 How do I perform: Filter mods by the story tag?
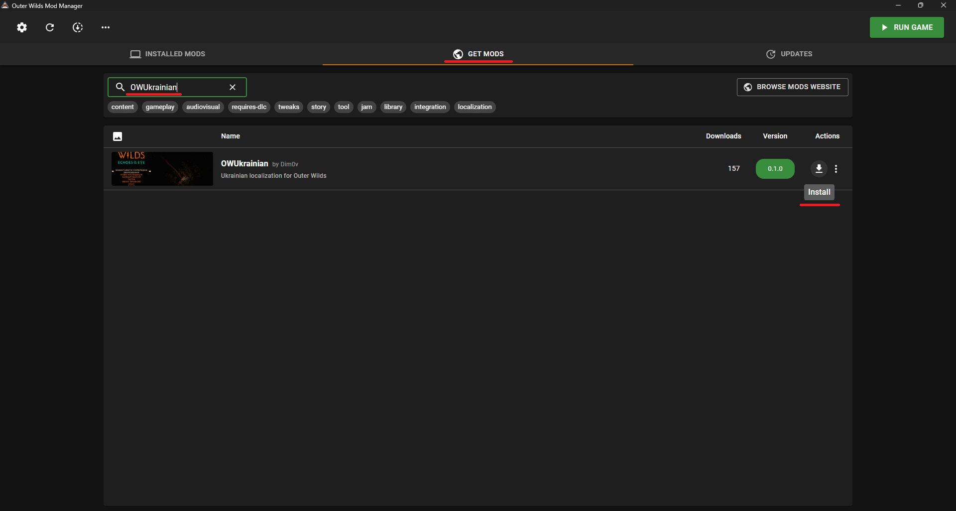(319, 107)
